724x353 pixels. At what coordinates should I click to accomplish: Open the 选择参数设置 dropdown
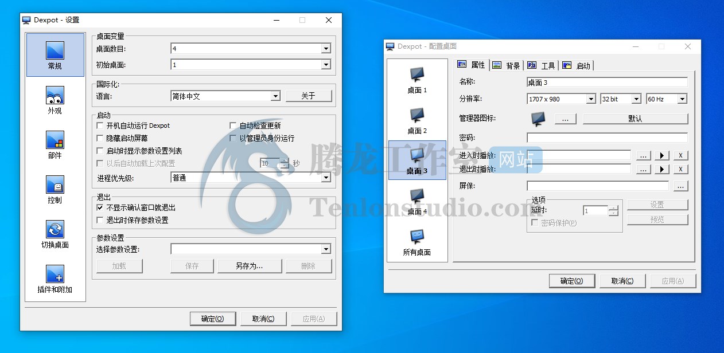(x=326, y=249)
